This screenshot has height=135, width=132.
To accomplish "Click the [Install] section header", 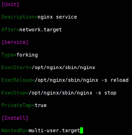I will (x=15, y=118).
